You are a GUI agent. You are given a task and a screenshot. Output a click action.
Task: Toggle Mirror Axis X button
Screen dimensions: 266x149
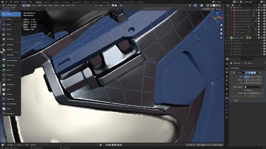click(246, 77)
